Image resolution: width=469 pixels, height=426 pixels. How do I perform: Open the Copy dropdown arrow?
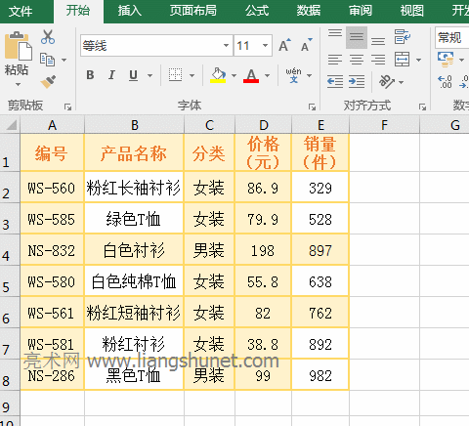(x=64, y=60)
